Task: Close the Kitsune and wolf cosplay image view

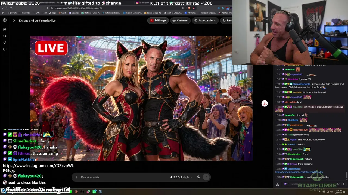Action: (14, 21)
